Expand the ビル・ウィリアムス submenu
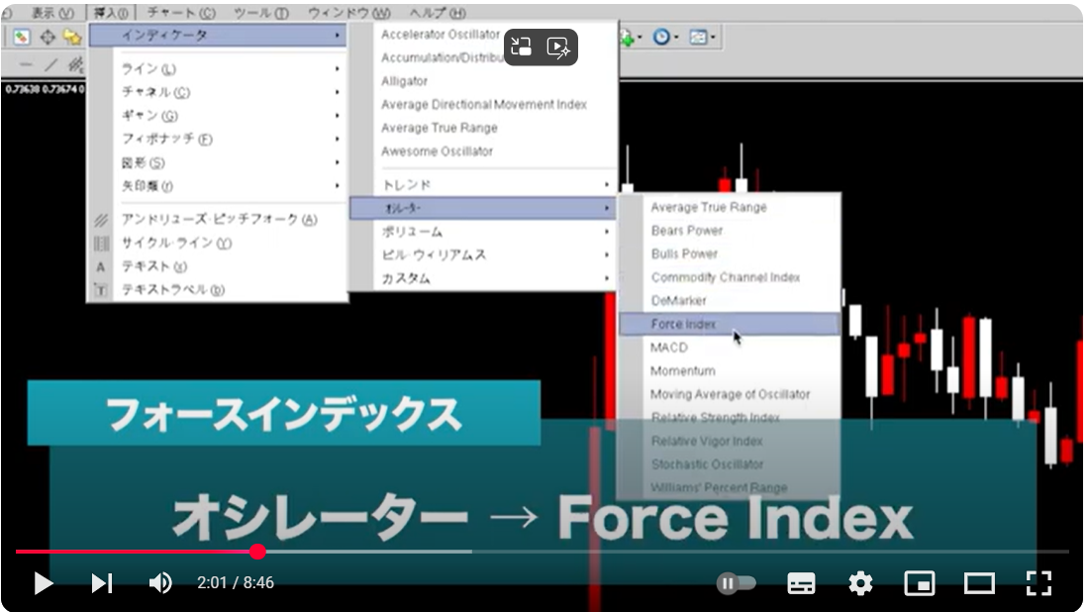 [x=483, y=255]
